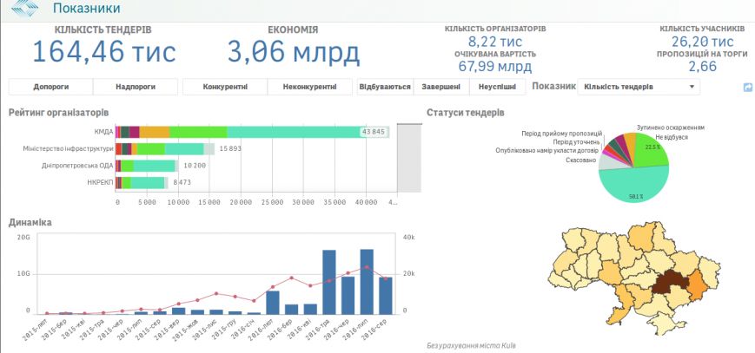Toggle the Відбуваються filter
The height and width of the screenshot is (353, 755).
[385, 87]
